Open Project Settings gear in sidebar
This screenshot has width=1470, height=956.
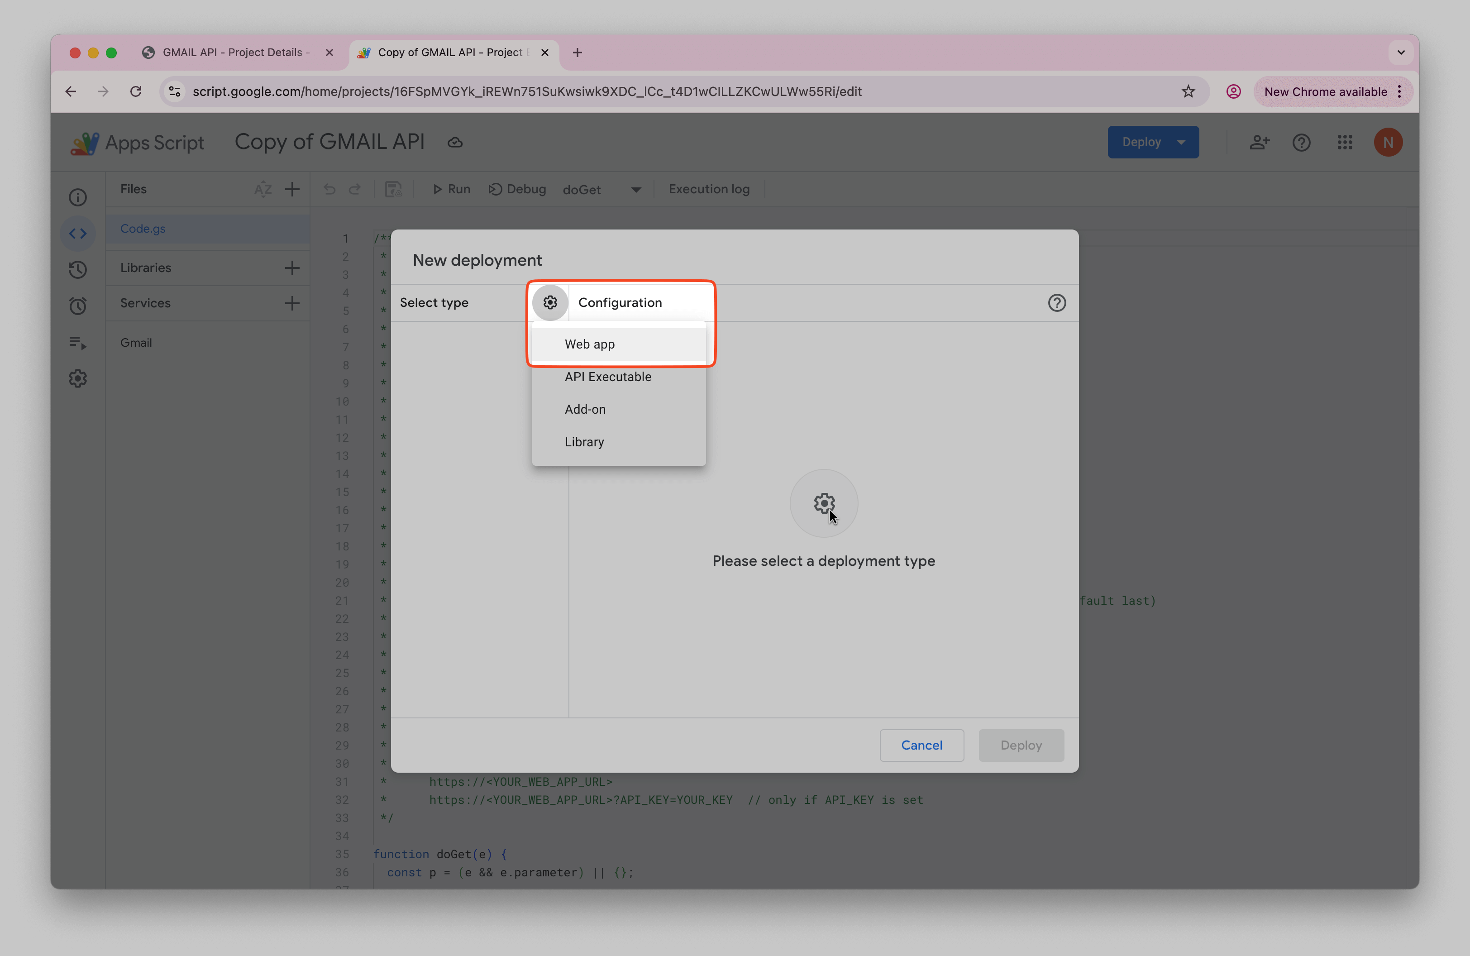[78, 378]
